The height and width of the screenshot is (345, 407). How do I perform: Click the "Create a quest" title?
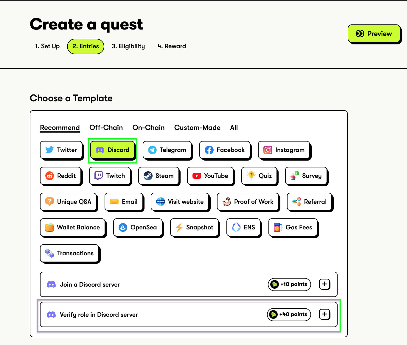[86, 24]
